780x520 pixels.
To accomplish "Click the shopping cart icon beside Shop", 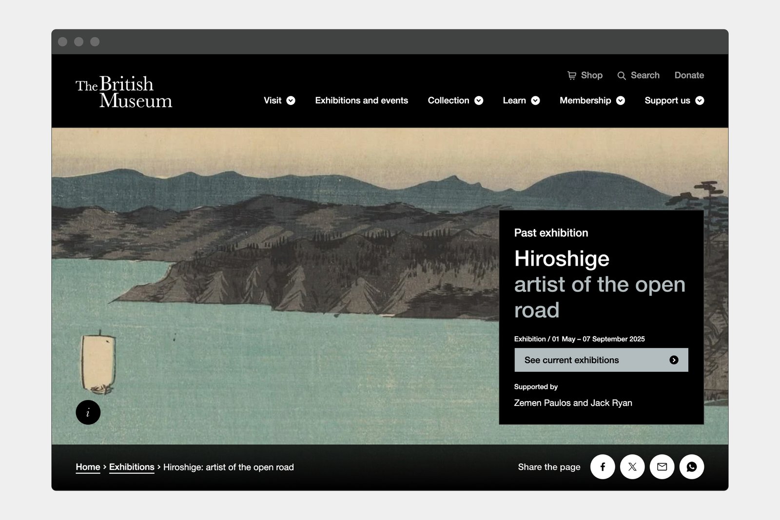I will tap(572, 76).
